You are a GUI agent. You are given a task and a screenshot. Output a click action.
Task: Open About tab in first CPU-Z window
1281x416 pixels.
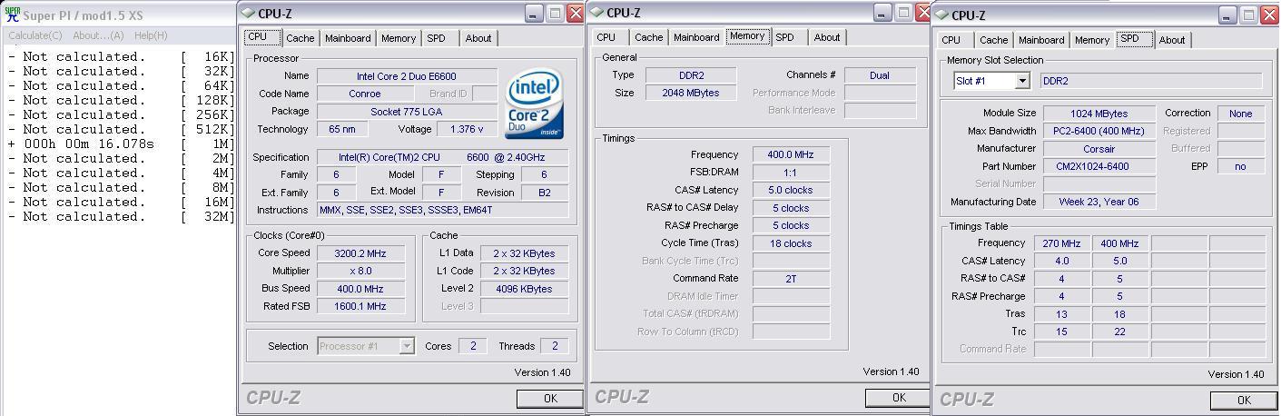click(x=478, y=38)
